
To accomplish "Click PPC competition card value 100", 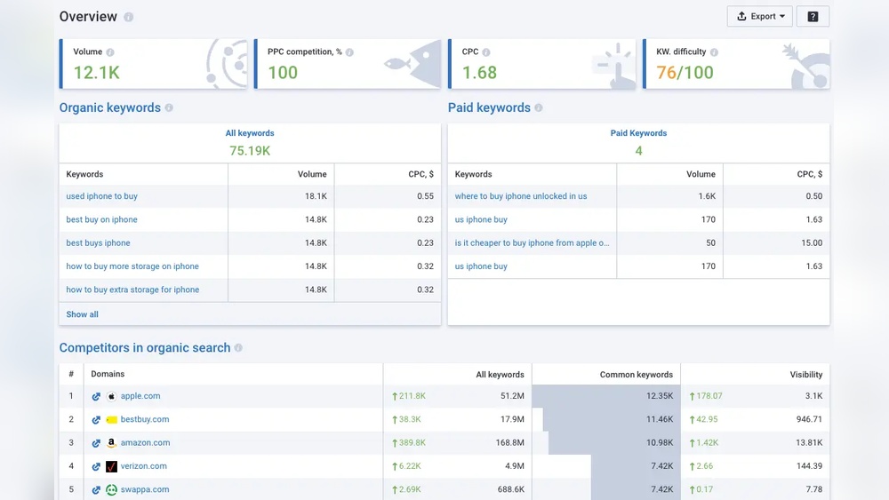I will click(x=283, y=73).
